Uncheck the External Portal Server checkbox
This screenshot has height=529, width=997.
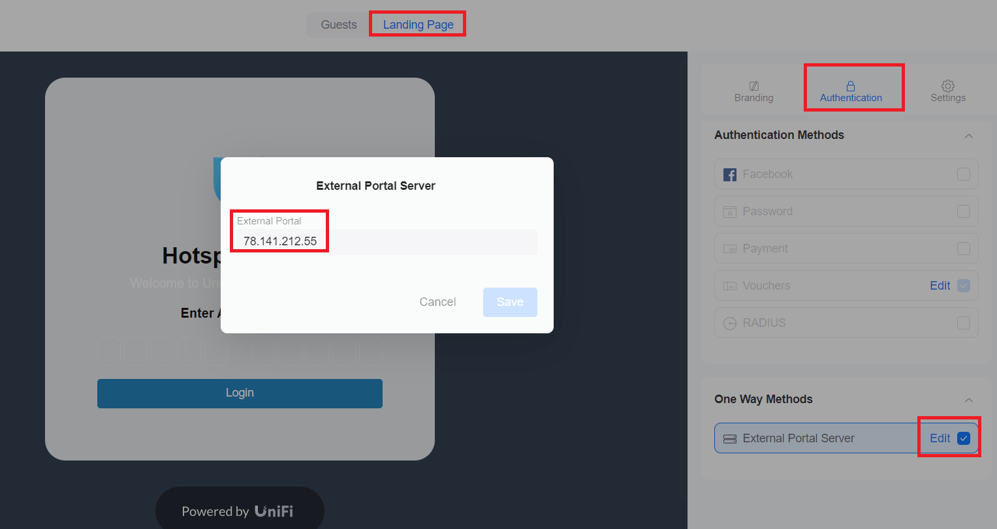pyautogui.click(x=964, y=438)
